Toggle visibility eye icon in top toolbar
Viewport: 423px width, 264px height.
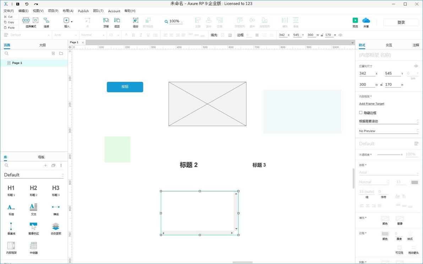[x=340, y=35]
